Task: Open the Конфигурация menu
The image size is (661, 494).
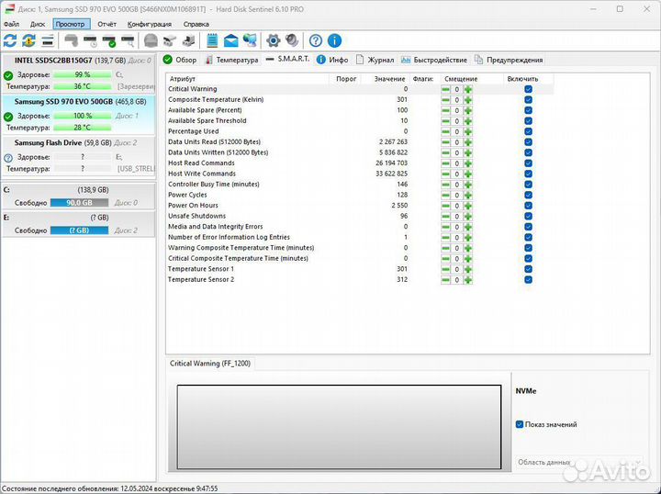Action: [150, 24]
